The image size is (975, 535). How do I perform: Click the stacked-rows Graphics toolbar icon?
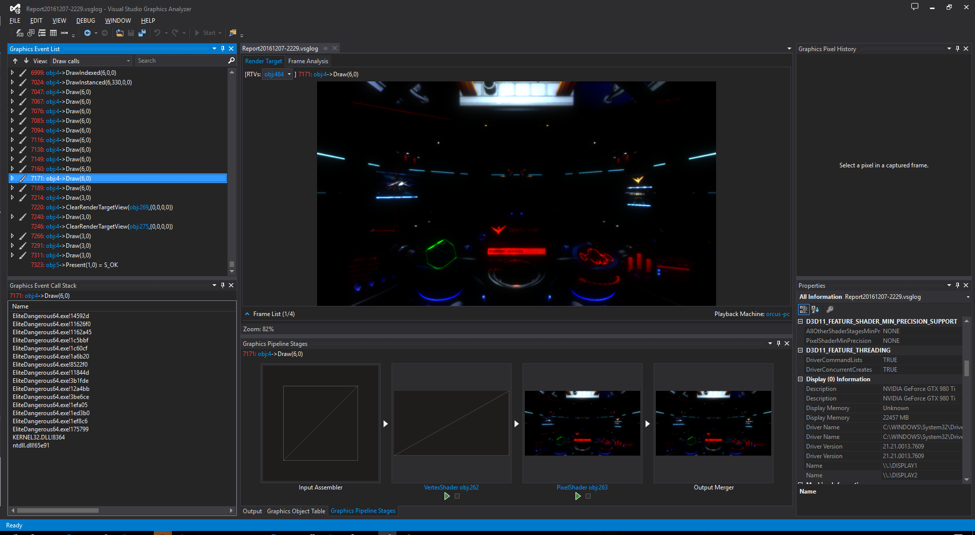pyautogui.click(x=42, y=33)
